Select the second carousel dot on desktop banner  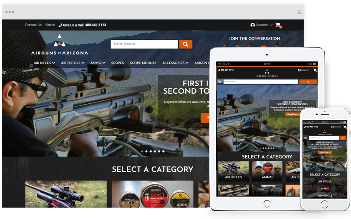point(146,152)
